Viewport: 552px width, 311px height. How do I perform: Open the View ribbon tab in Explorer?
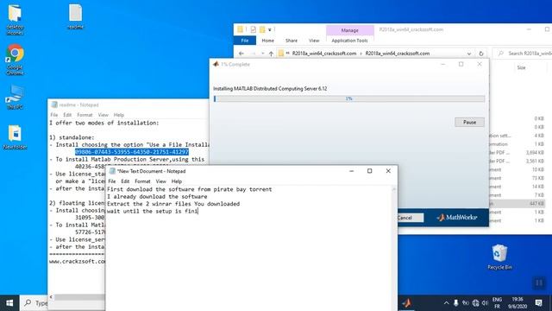point(314,41)
